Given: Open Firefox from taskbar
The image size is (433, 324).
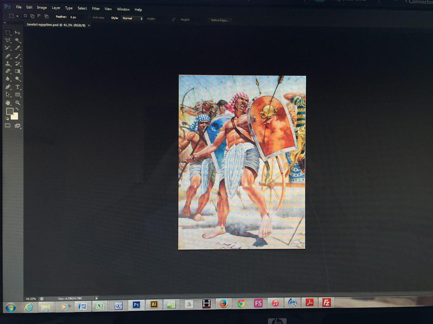Looking at the screenshot, I should [224, 303].
